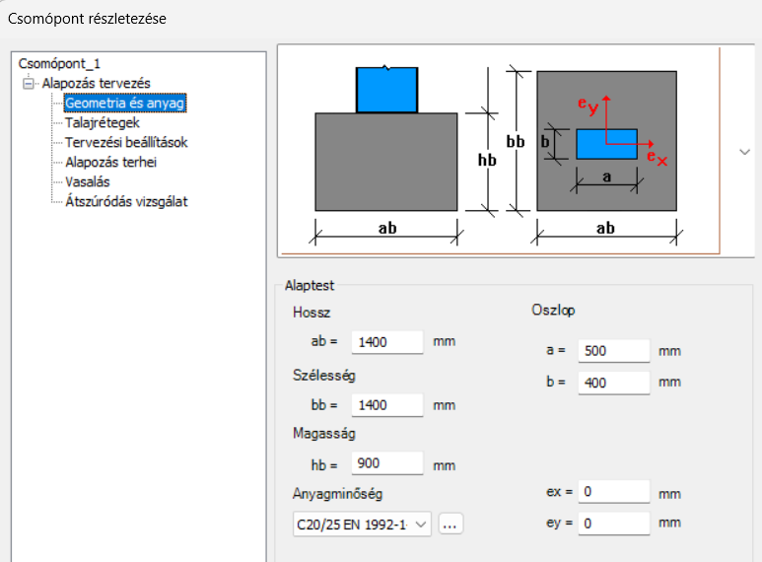The width and height of the screenshot is (762, 562).
Task: Open the Talajrétegek section
Action: (x=103, y=122)
